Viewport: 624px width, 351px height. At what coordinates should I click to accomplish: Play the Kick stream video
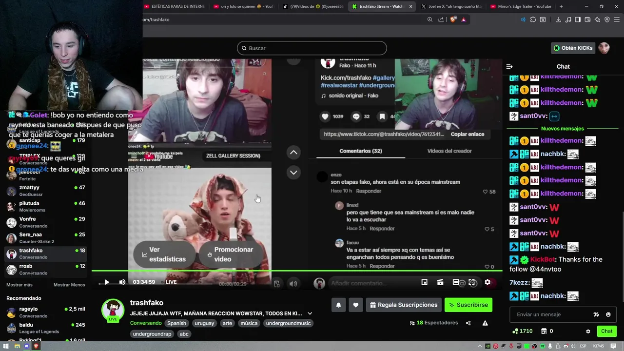click(x=107, y=282)
